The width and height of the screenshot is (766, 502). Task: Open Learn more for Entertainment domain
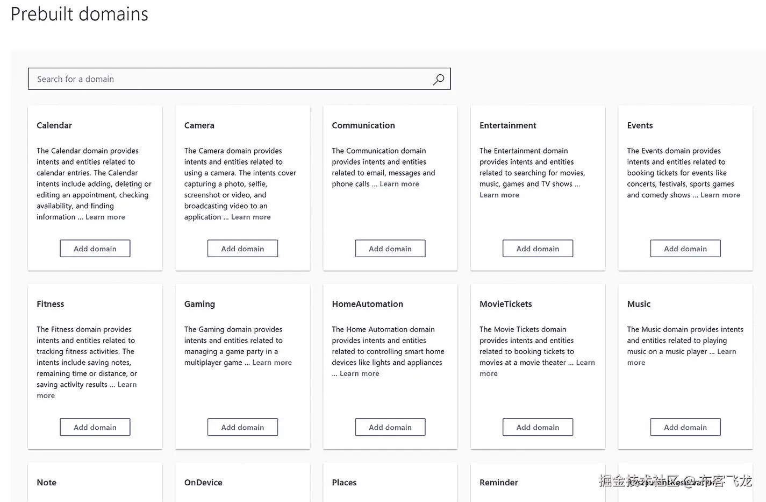tap(499, 195)
